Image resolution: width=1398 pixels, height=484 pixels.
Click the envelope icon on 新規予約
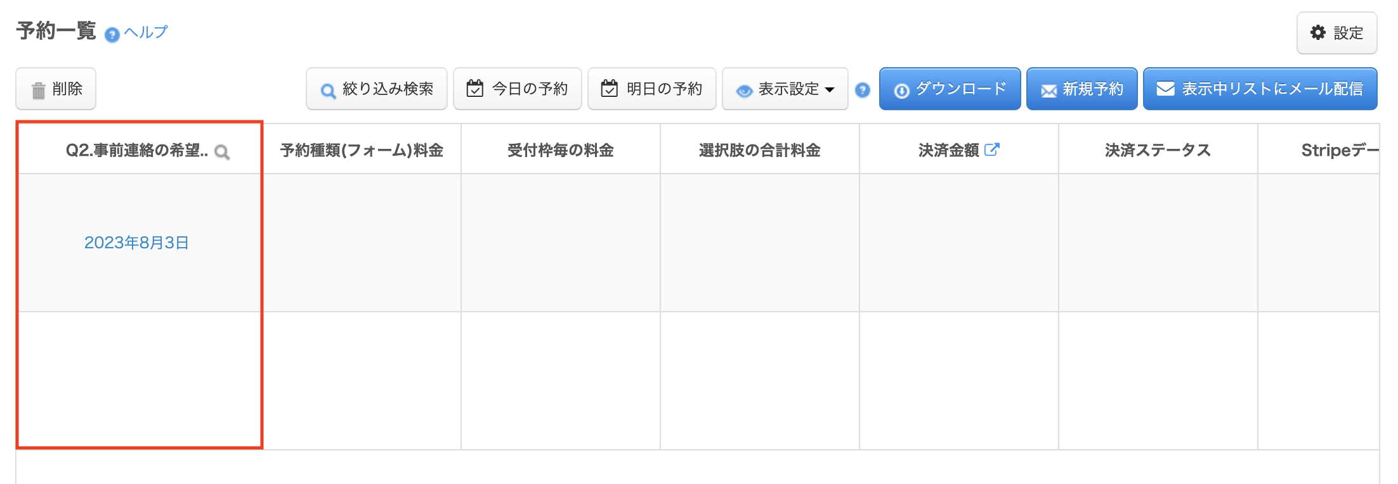[1048, 89]
